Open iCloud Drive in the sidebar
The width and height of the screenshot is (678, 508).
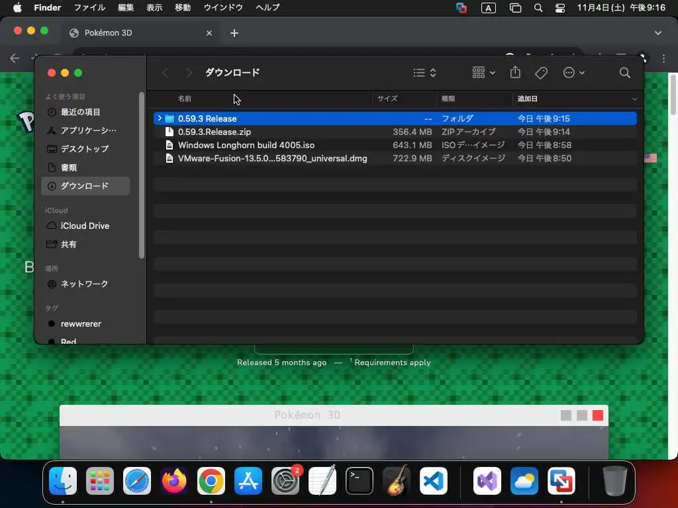coord(85,226)
